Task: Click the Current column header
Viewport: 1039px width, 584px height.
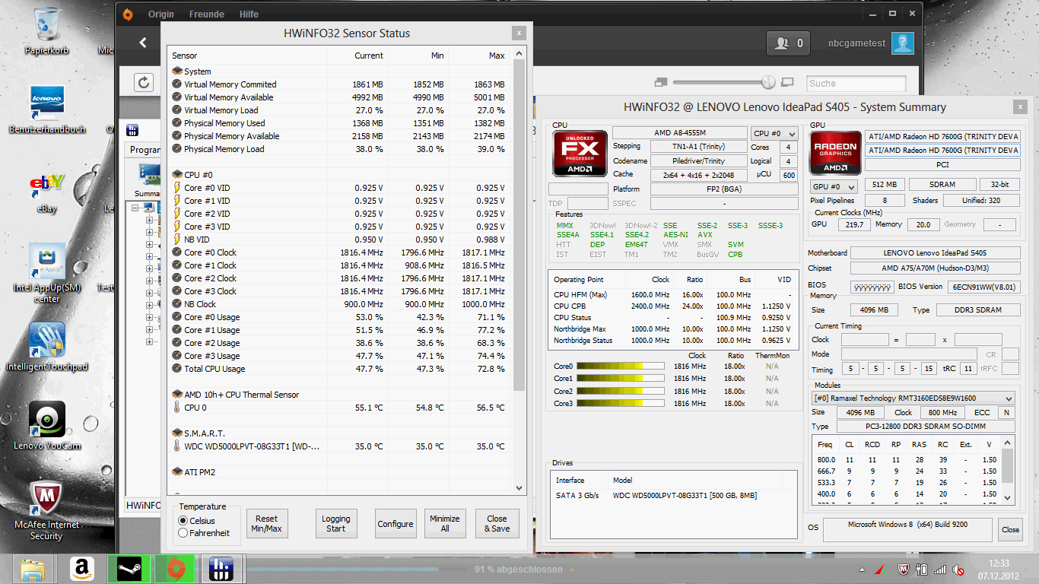Action: [357, 56]
